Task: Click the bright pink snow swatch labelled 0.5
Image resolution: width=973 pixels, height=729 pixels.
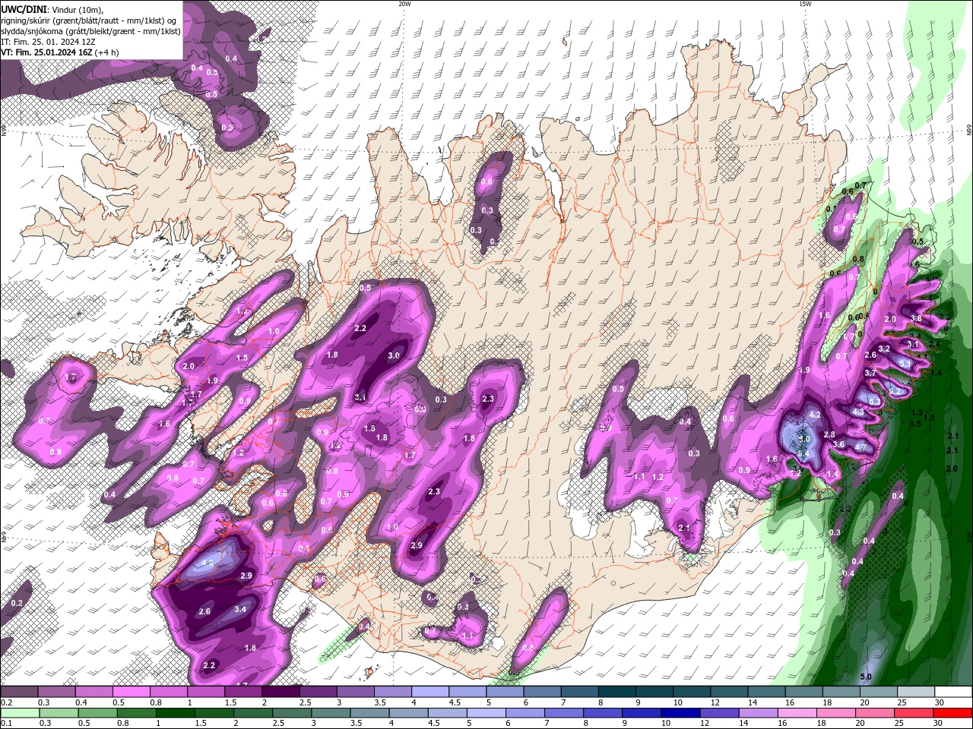Action: click(x=131, y=692)
